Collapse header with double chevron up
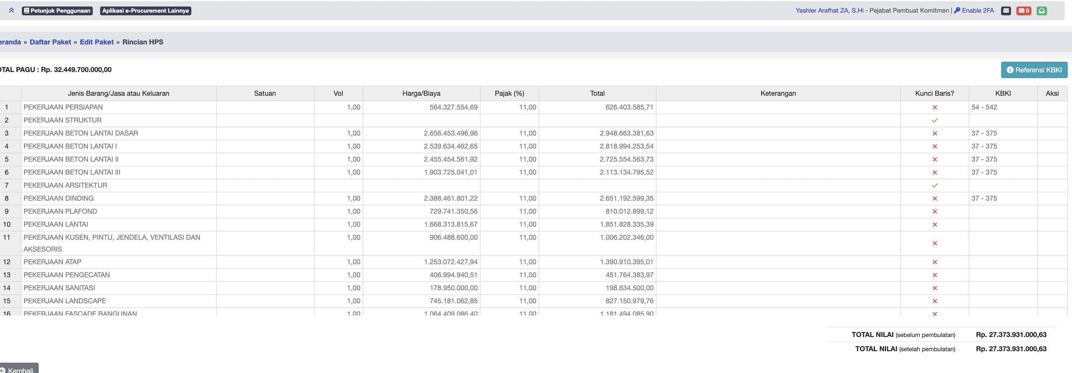1072x373 pixels. coord(12,10)
